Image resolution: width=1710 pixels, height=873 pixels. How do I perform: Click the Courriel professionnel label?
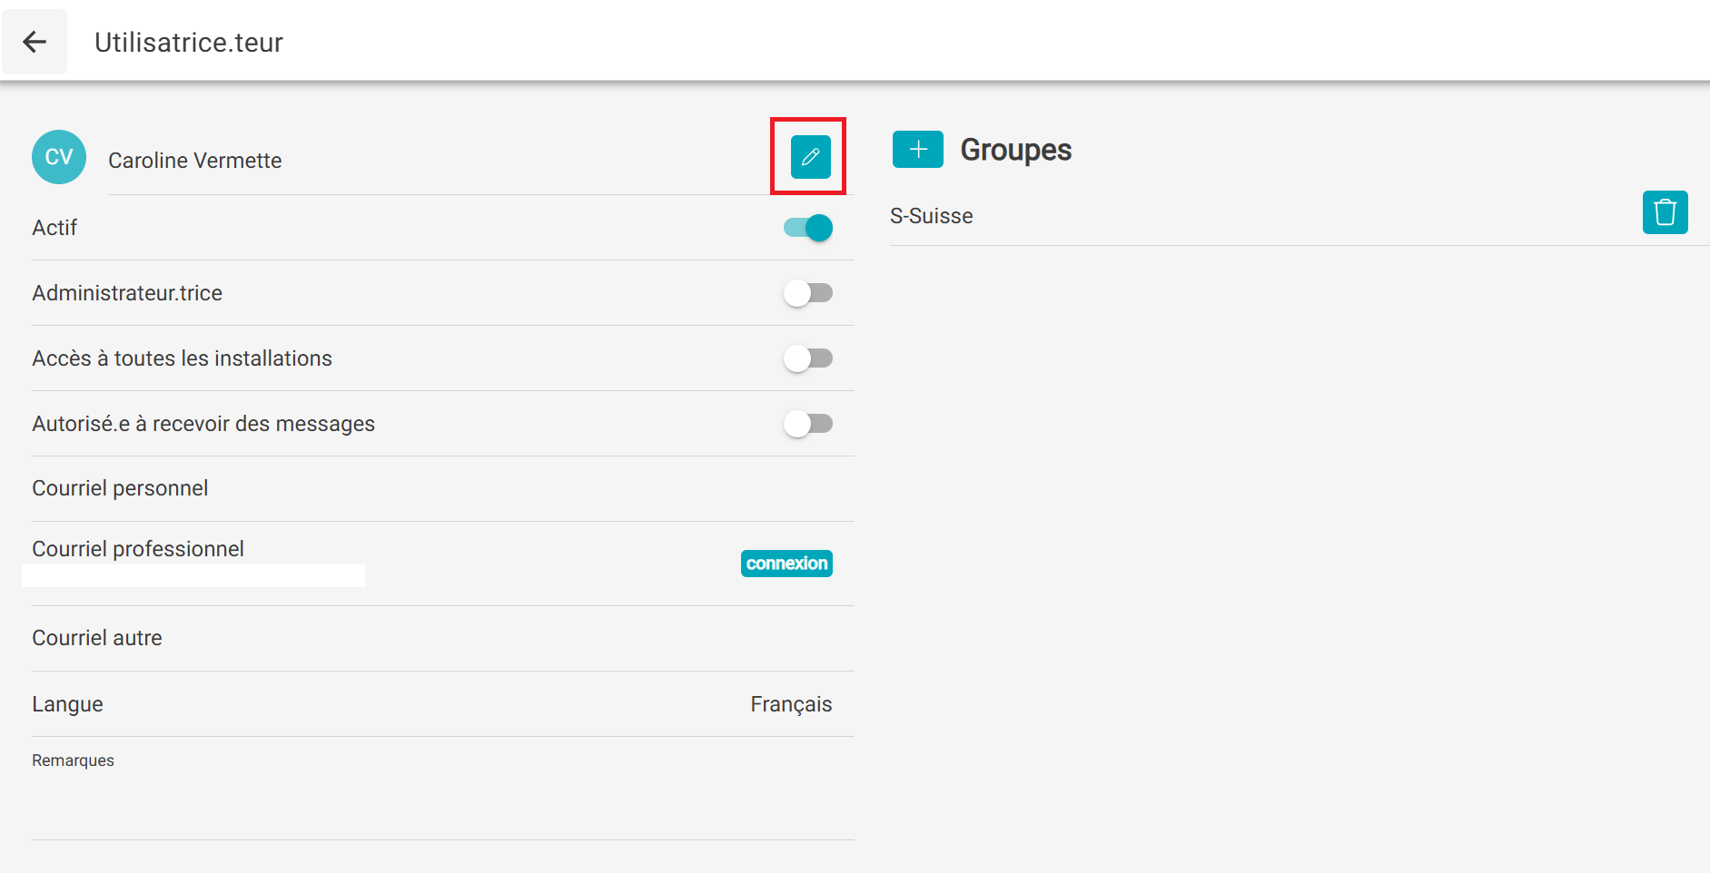[138, 549]
